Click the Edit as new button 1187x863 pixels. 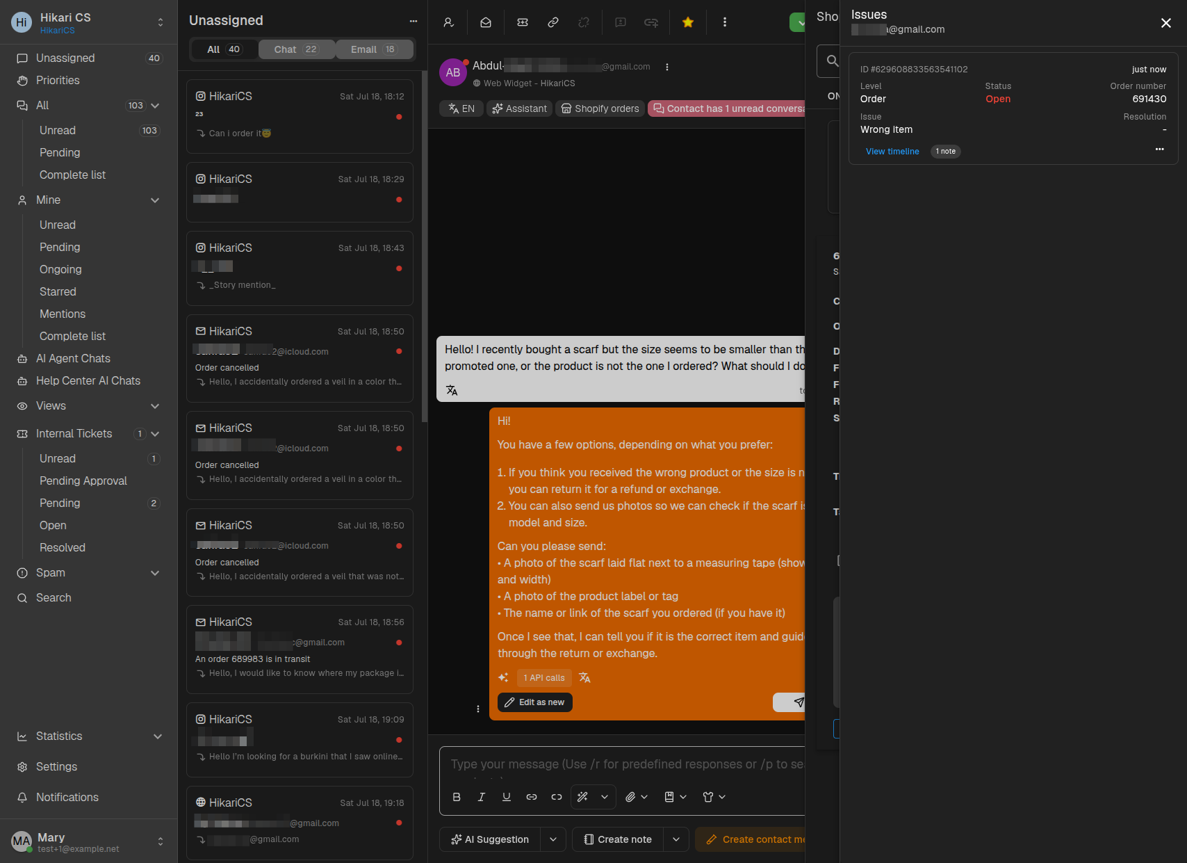535,702
